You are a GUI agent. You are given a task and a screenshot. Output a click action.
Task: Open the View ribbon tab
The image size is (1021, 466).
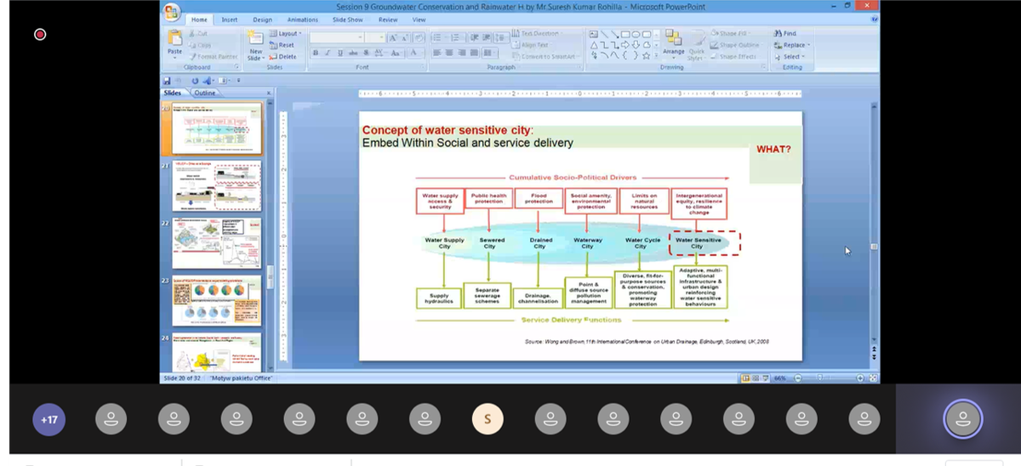(419, 20)
